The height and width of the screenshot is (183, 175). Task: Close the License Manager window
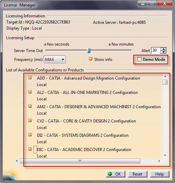pos(164,3)
